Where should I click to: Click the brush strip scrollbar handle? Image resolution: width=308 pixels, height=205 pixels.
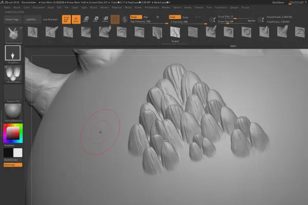(233, 46)
